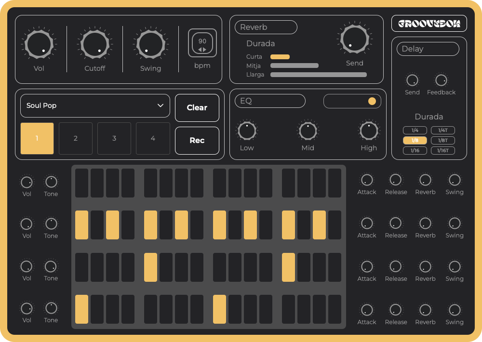Image resolution: width=482 pixels, height=342 pixels.
Task: Click the reverb Send knob
Action: [x=355, y=39]
